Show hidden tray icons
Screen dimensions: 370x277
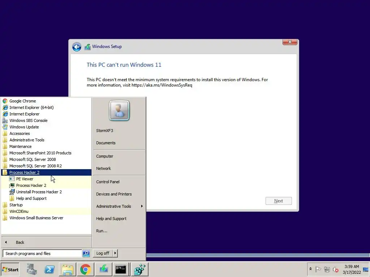coord(310,269)
